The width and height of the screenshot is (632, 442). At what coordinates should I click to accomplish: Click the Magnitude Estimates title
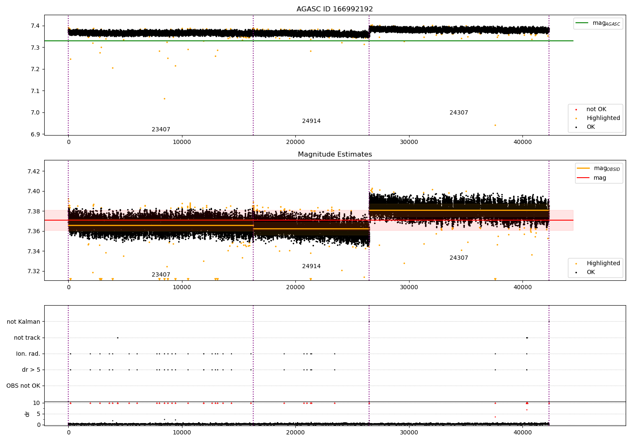point(335,154)
